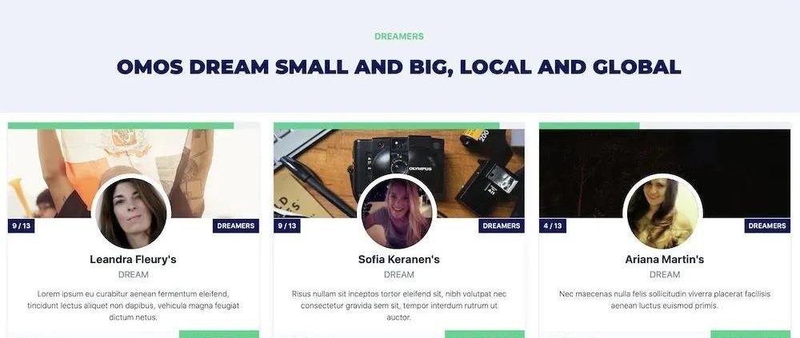This screenshot has width=800, height=338.
Task: Click the green DREAMERS label above the heading
Action: click(x=399, y=37)
